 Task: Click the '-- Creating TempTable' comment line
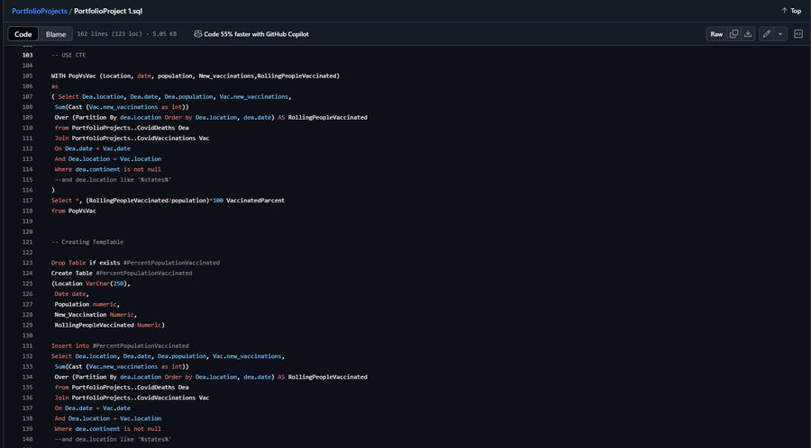[87, 242]
